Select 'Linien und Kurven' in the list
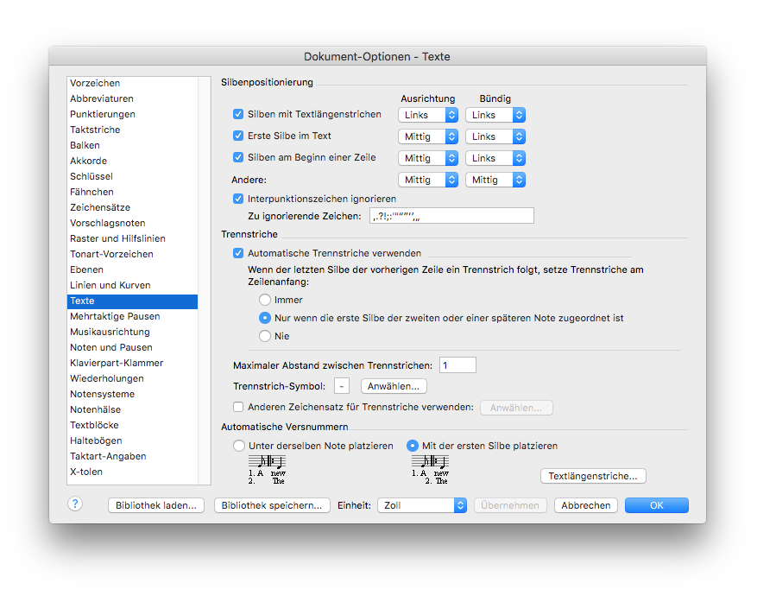The width and height of the screenshot is (776, 602). click(x=132, y=285)
